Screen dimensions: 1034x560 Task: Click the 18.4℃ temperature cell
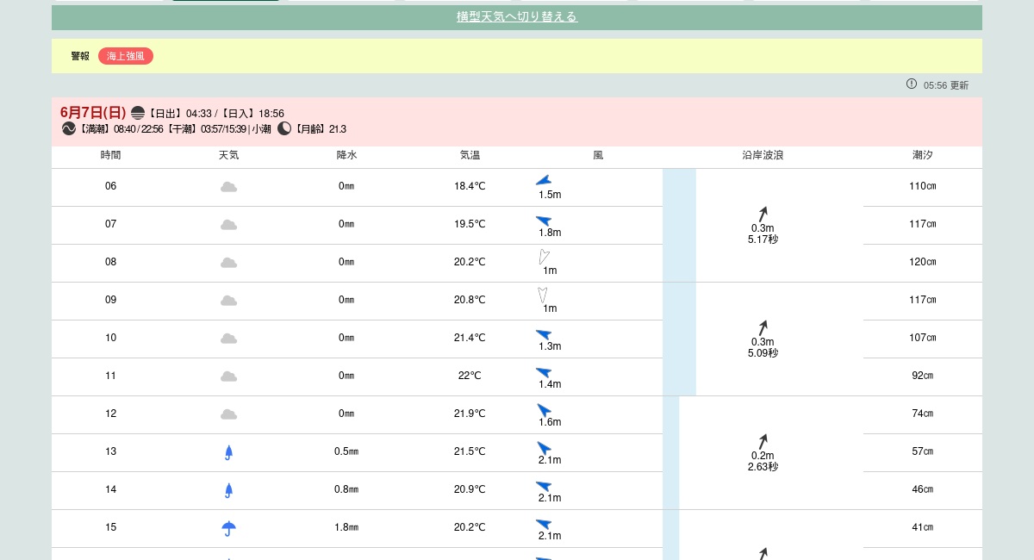point(470,187)
